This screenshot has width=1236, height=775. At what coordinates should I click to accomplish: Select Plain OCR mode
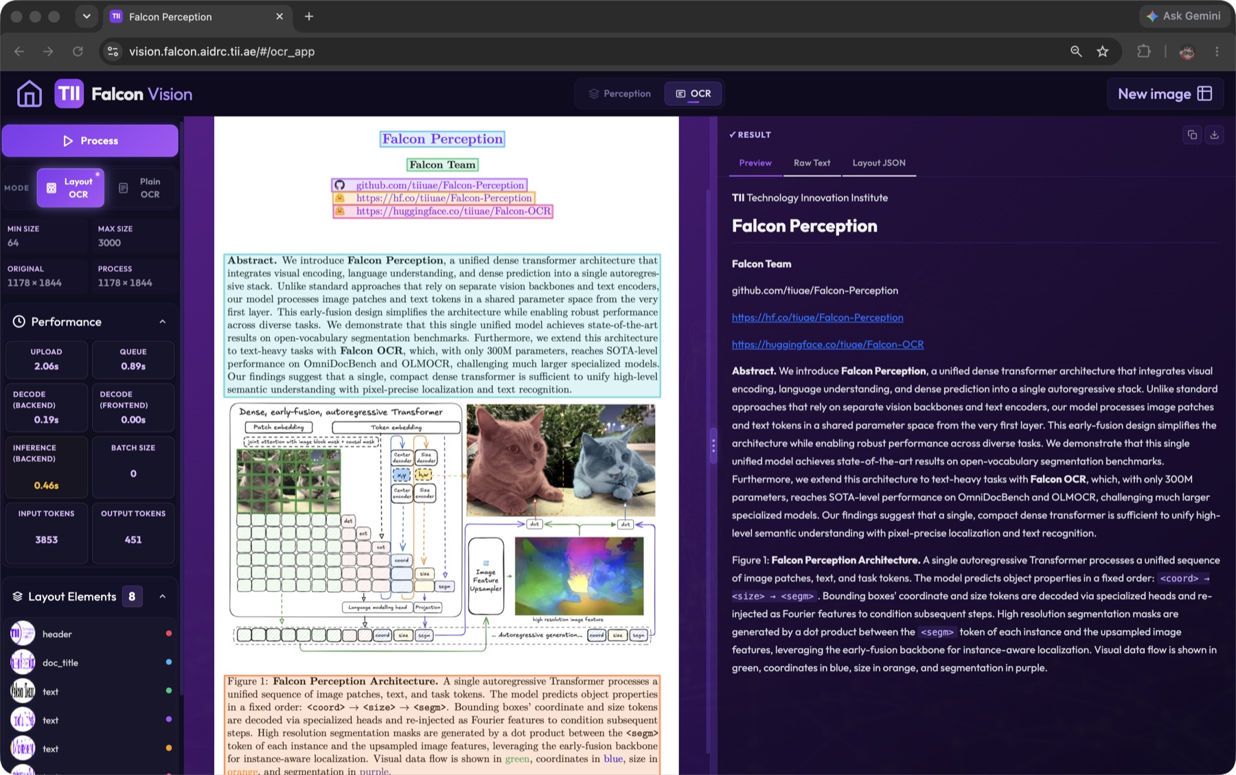(x=141, y=188)
